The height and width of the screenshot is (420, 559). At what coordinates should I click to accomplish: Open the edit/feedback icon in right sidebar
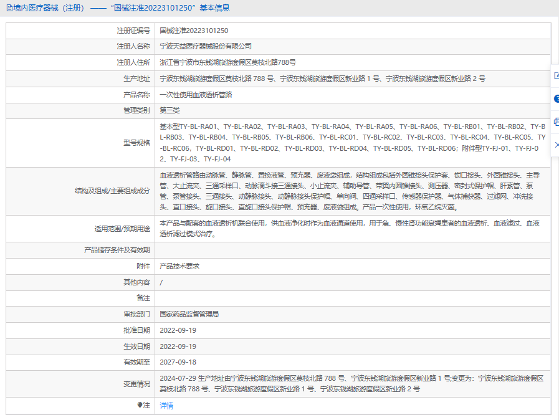[x=556, y=75]
